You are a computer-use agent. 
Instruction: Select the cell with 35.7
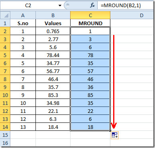[53, 87]
